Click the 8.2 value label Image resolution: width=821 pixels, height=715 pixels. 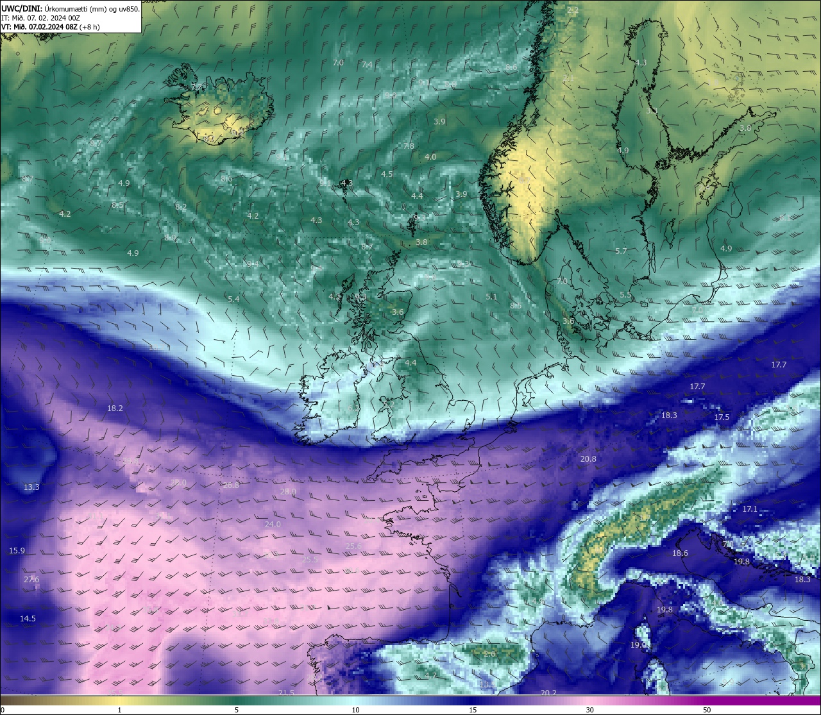tap(181, 207)
